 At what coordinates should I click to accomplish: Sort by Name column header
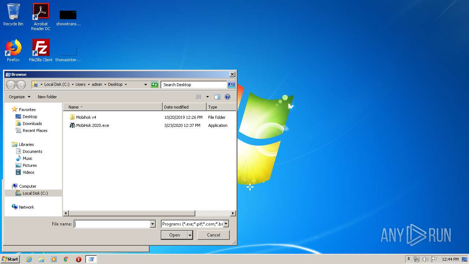click(113, 107)
